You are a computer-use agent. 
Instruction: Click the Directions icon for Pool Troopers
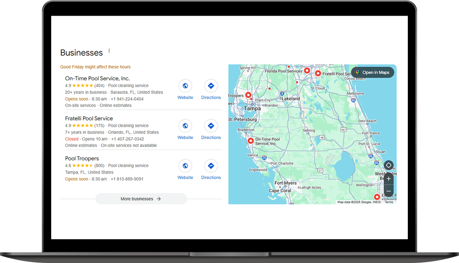click(x=211, y=166)
